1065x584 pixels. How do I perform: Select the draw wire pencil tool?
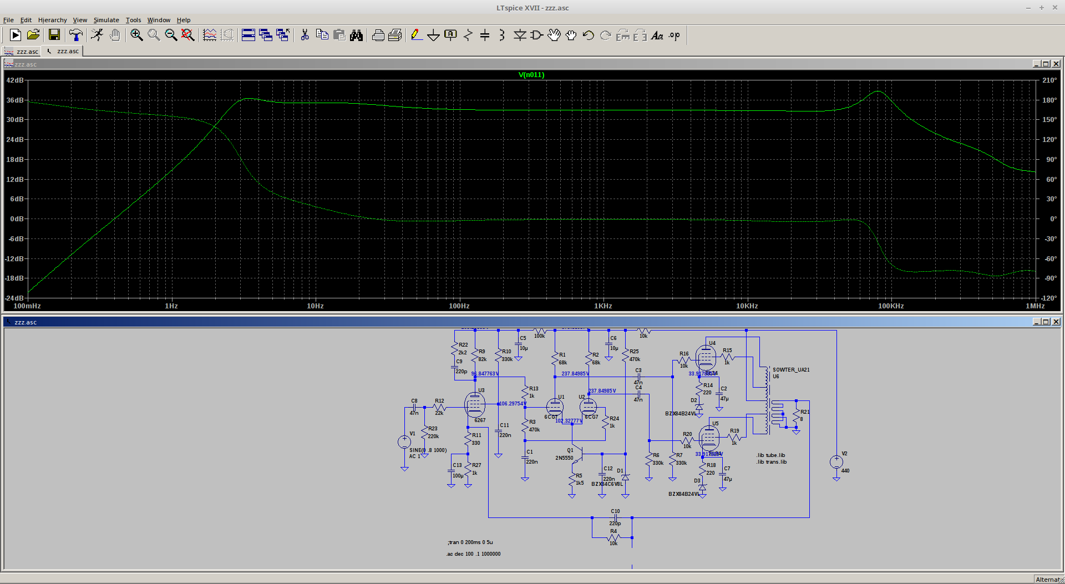click(x=416, y=35)
